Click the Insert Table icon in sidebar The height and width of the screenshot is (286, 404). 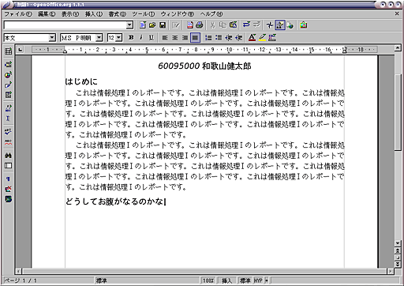[8, 51]
